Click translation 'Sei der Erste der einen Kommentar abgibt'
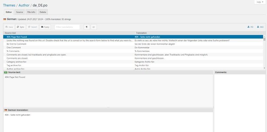Viewport: 267px width, 132px height. 155,44
